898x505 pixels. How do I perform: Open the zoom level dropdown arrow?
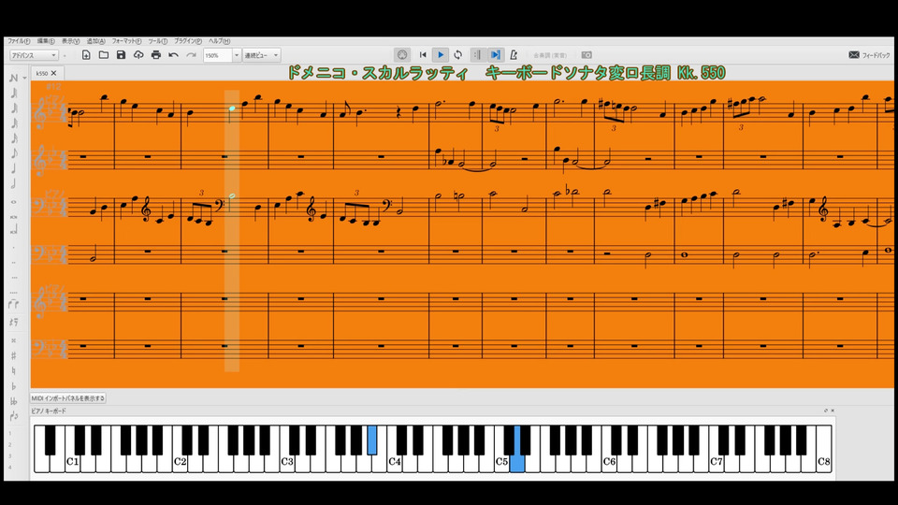coord(237,55)
